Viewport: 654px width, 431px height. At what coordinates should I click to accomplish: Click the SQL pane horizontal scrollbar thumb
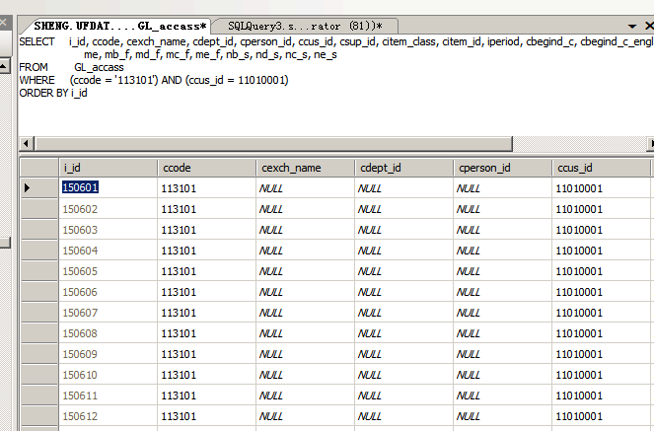click(x=273, y=144)
